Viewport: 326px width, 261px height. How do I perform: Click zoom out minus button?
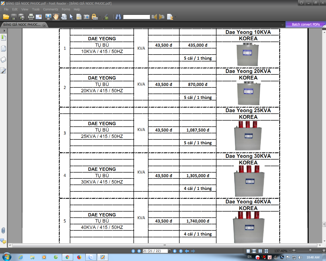tap(294, 251)
